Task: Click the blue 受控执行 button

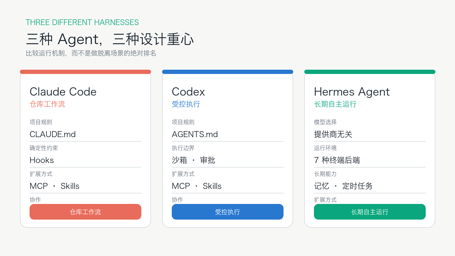Action: click(227, 212)
